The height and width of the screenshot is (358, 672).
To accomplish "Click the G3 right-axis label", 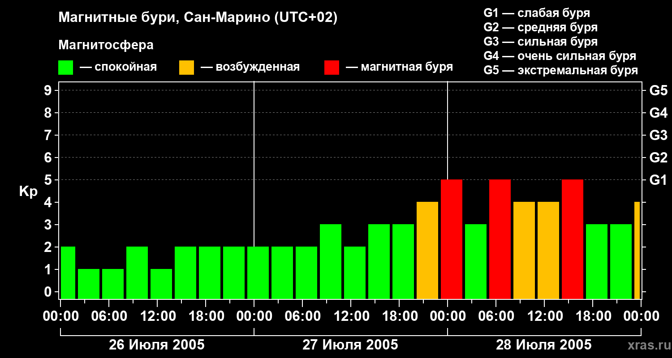I will [x=658, y=135].
